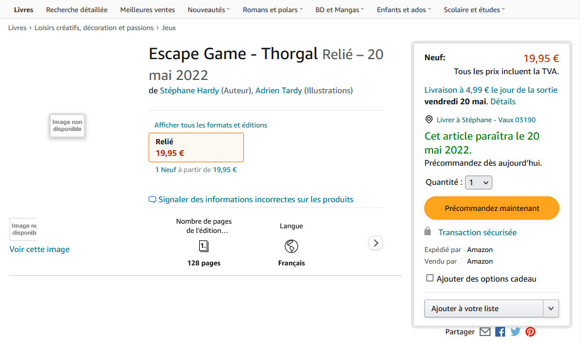Expand the add-to-list dropdown arrow

[x=551, y=309]
